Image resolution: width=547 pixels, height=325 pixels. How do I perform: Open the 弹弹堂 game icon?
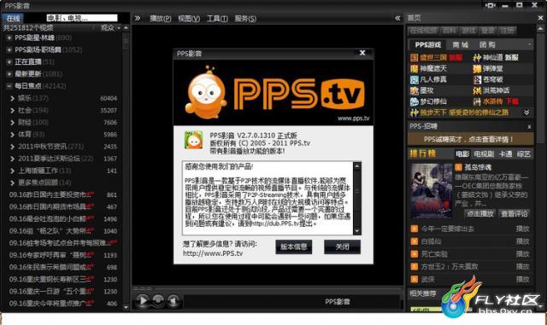[477, 68]
